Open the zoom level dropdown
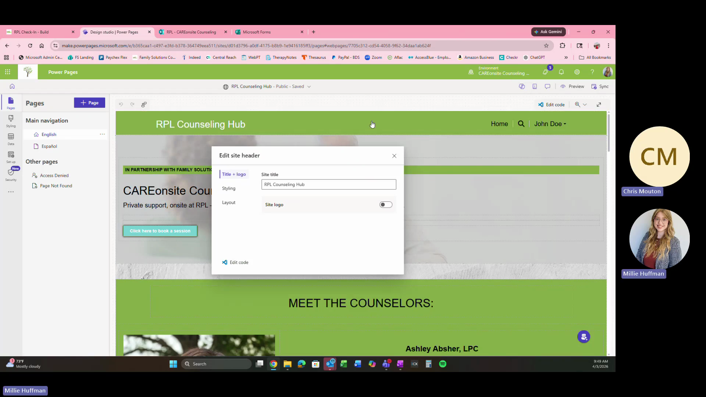 pos(581,104)
